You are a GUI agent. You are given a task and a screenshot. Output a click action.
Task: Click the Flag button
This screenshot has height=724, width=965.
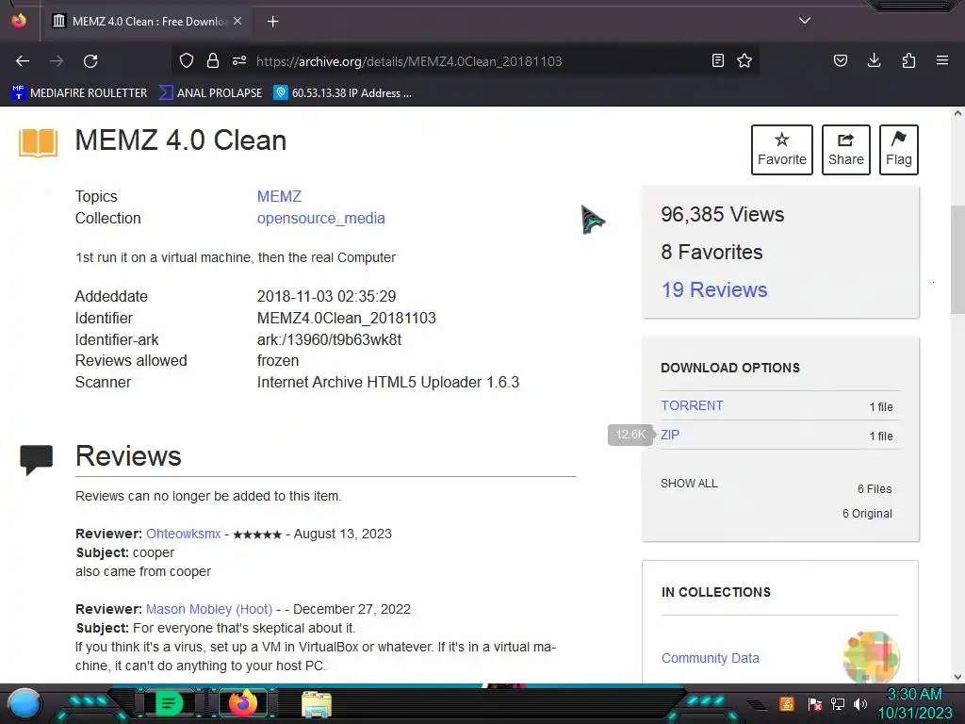[898, 150]
